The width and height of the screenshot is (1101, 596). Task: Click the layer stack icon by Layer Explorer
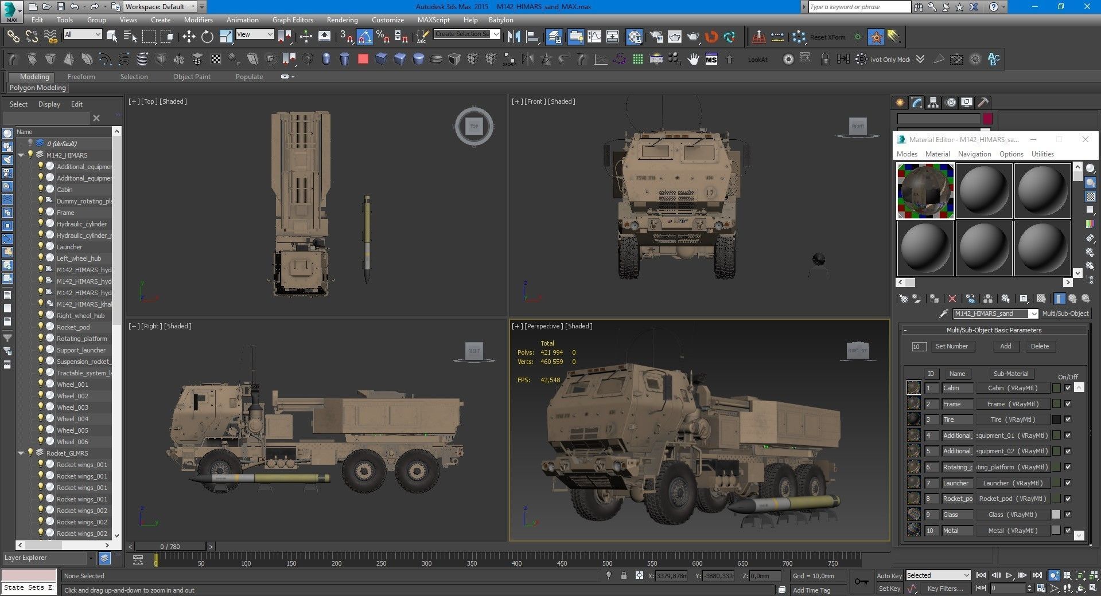pos(104,558)
